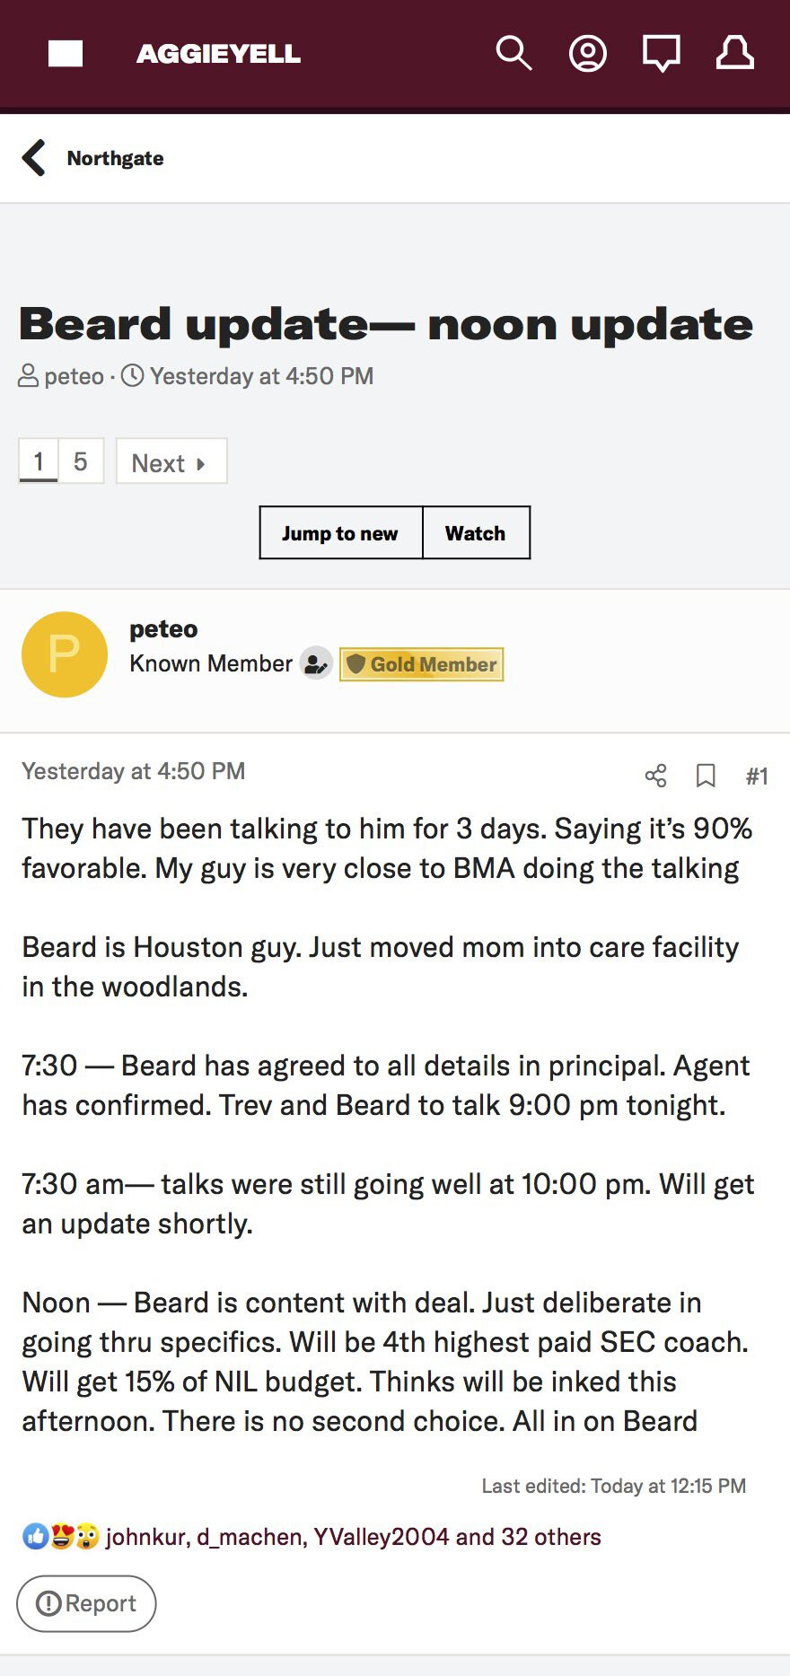Bookmark this post
This screenshot has height=1676, width=790.
706,776
